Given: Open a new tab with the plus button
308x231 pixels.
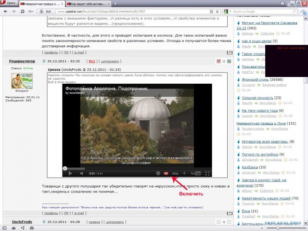Looking at the screenshot, I should [x=115, y=3].
